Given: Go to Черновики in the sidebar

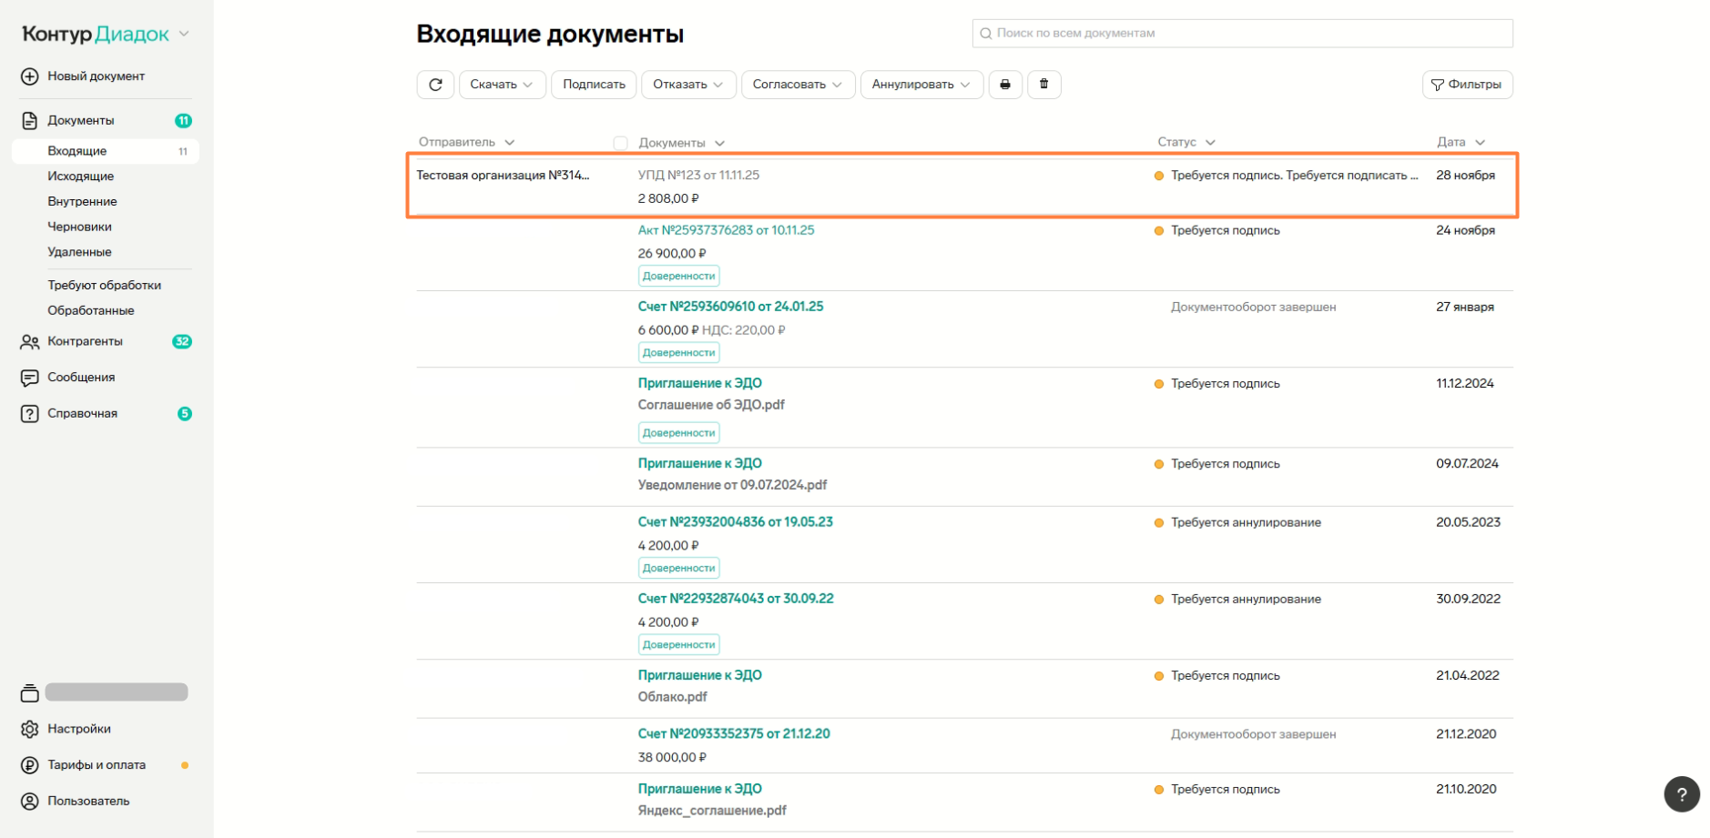Looking at the screenshot, I should pyautogui.click(x=80, y=227).
